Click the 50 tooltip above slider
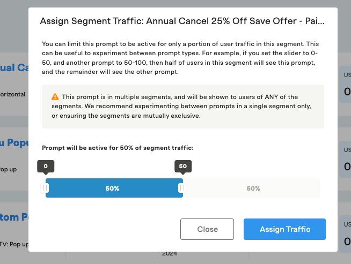 click(183, 166)
